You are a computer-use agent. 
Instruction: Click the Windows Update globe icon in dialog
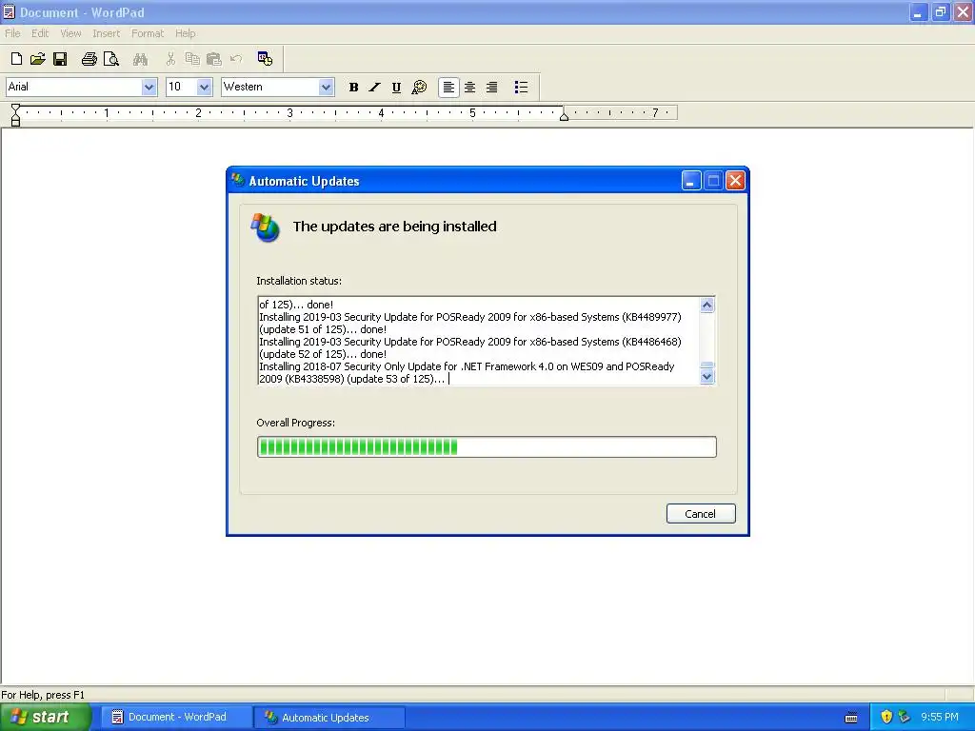266,227
